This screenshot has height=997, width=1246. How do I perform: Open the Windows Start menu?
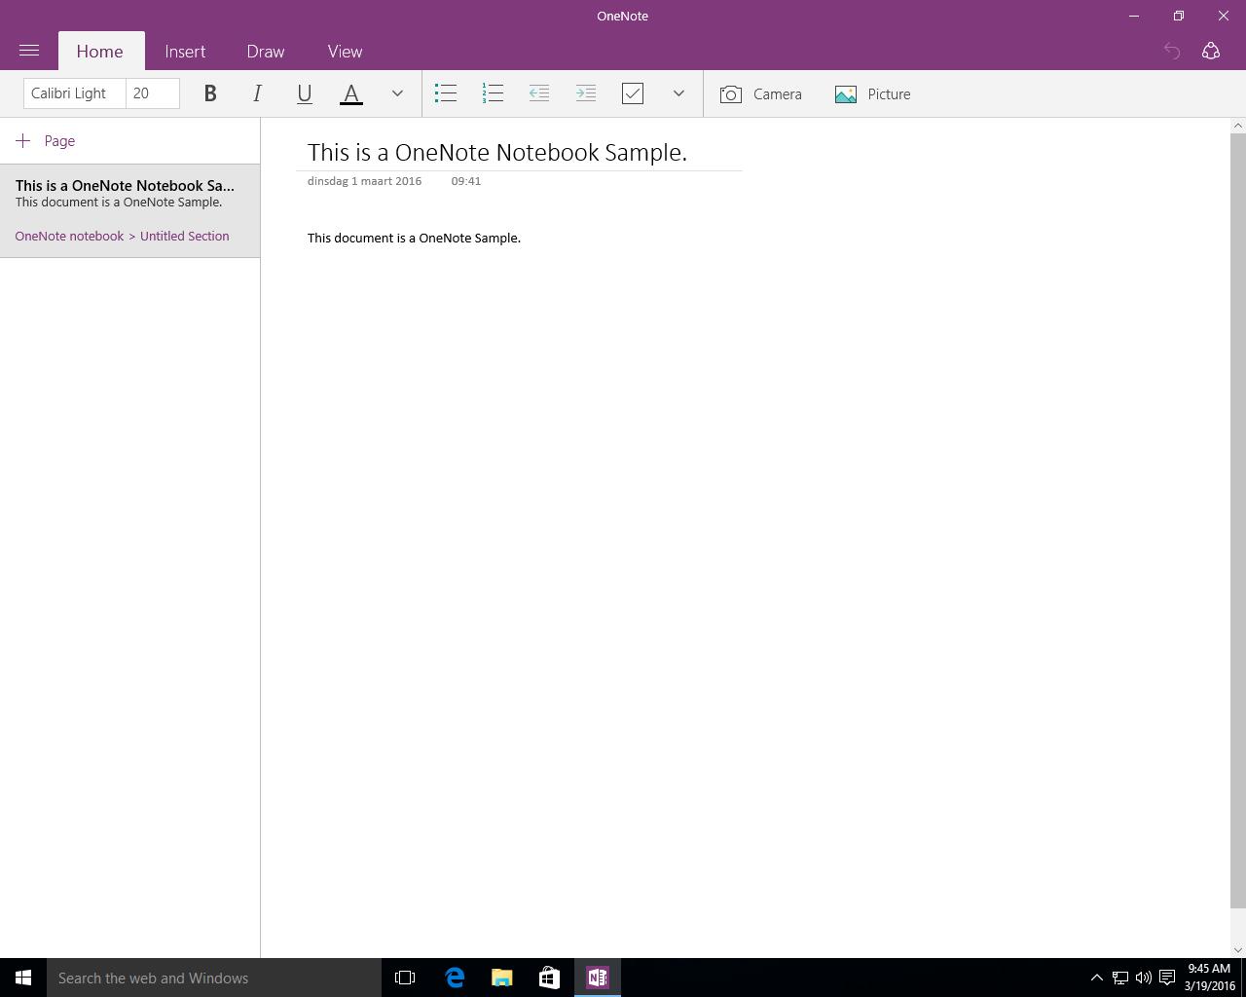point(23,978)
